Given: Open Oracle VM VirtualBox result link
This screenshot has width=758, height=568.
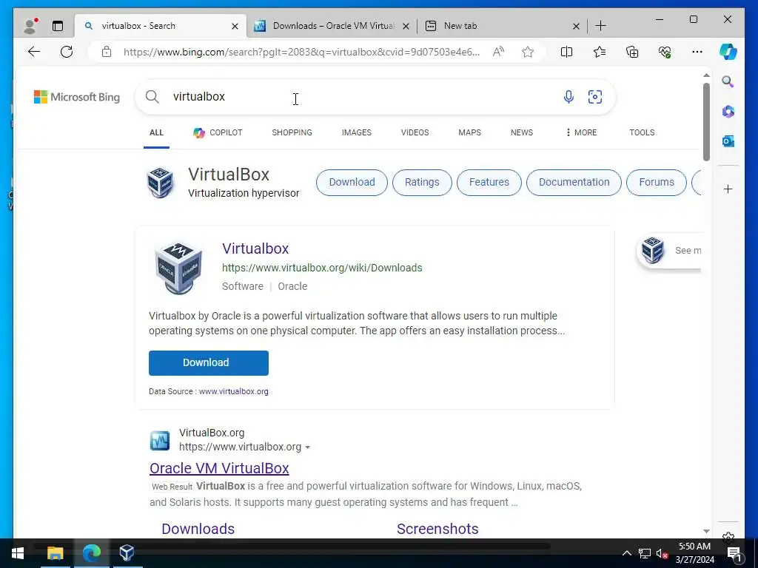Looking at the screenshot, I should pos(219,468).
